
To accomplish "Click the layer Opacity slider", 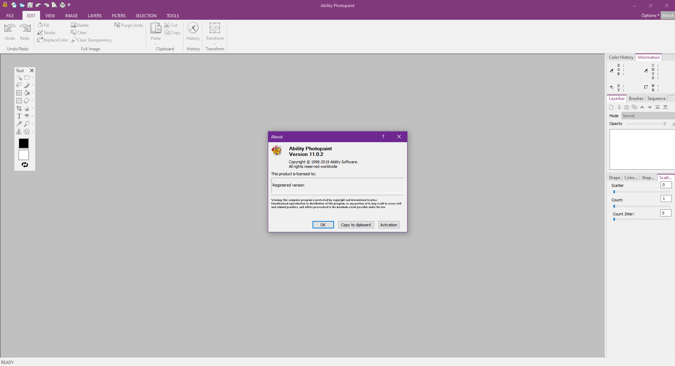I will pos(647,124).
